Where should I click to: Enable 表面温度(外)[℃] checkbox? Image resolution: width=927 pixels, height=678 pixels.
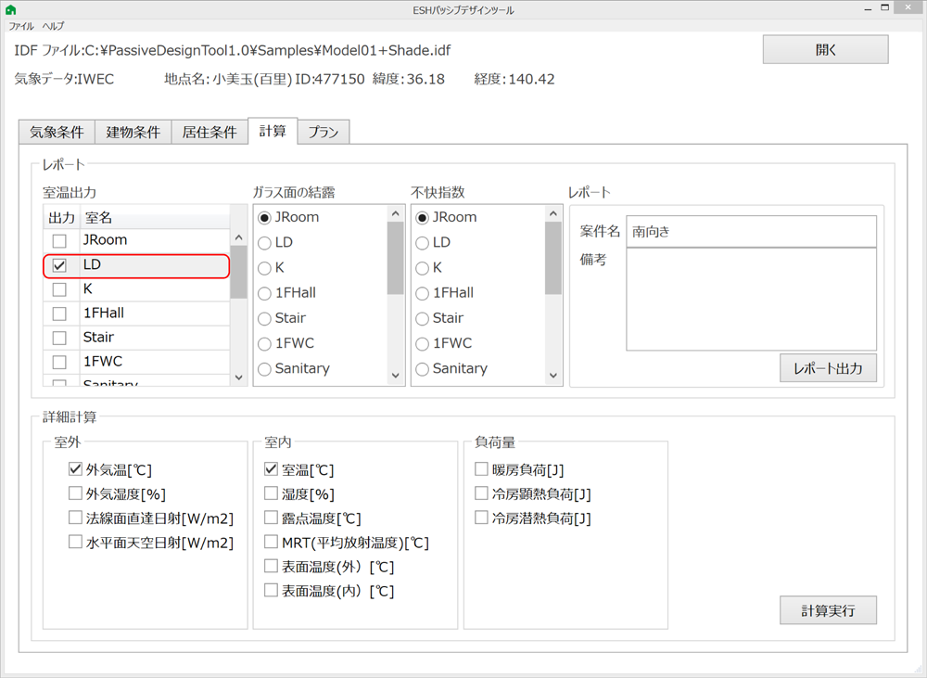[271, 566]
